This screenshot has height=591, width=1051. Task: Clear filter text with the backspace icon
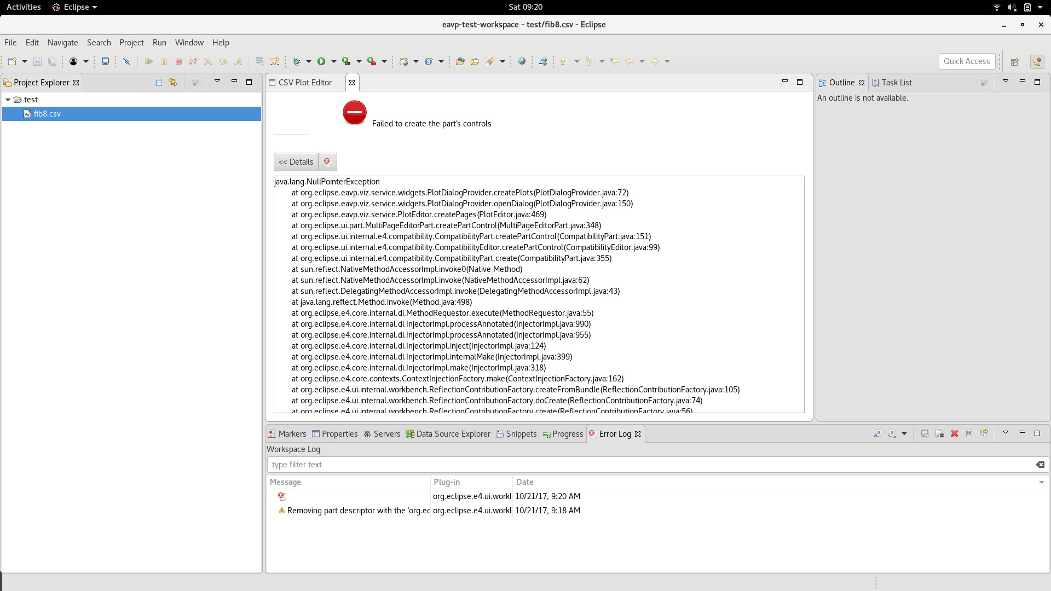(1040, 465)
